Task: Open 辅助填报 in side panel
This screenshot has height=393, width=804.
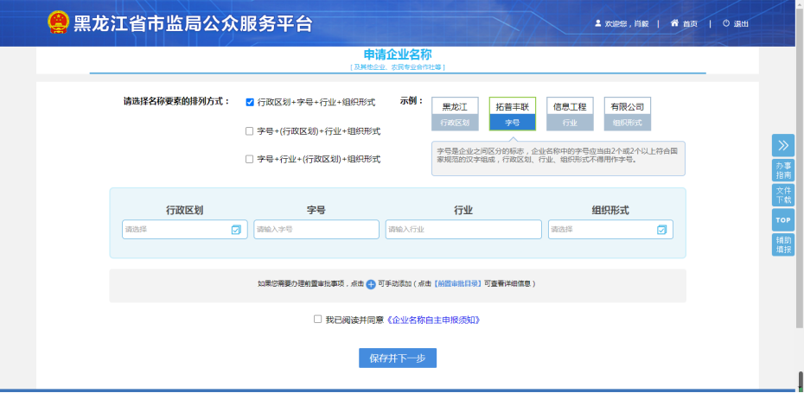Action: pyautogui.click(x=783, y=244)
